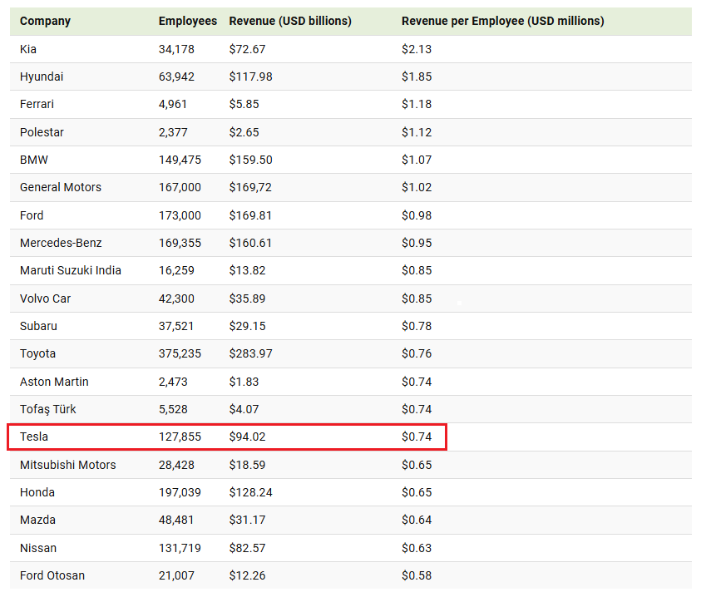The height and width of the screenshot is (602, 706).
Task: Select Ford's employee count 173,000
Action: click(180, 215)
